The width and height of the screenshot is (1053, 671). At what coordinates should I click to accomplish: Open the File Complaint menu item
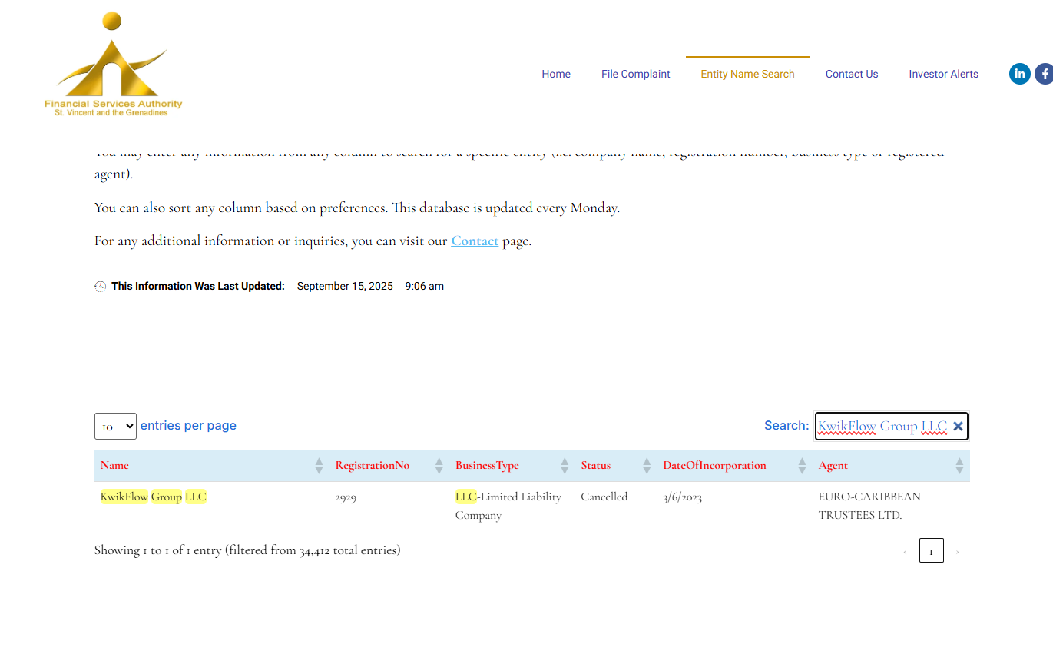[x=636, y=74]
